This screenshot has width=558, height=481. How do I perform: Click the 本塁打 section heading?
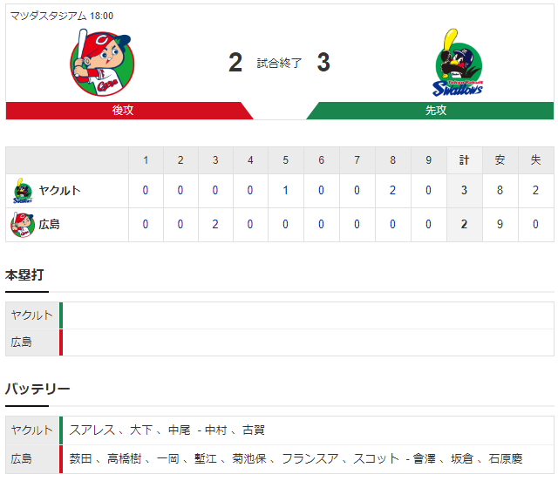(x=24, y=275)
